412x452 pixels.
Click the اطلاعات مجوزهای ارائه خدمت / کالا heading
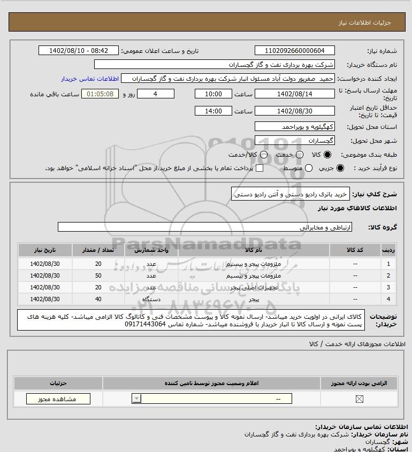[357, 344]
